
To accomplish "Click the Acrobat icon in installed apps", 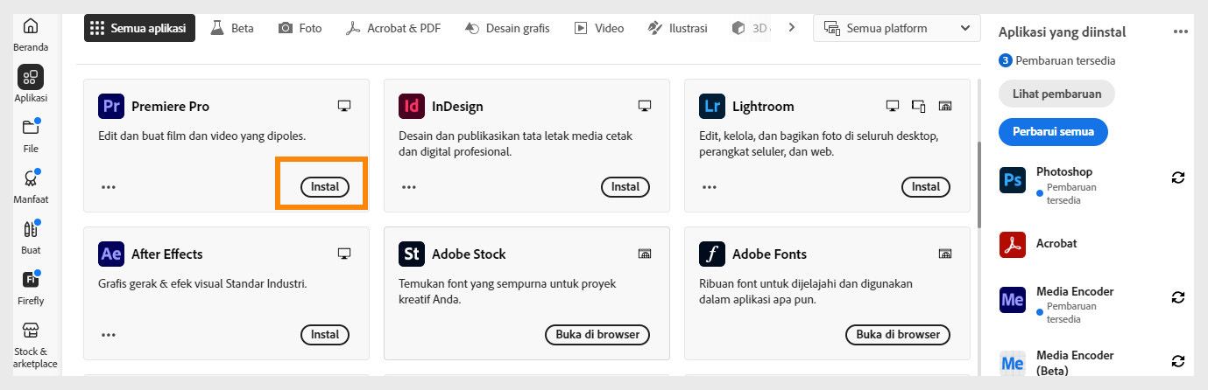I will click(x=1013, y=244).
